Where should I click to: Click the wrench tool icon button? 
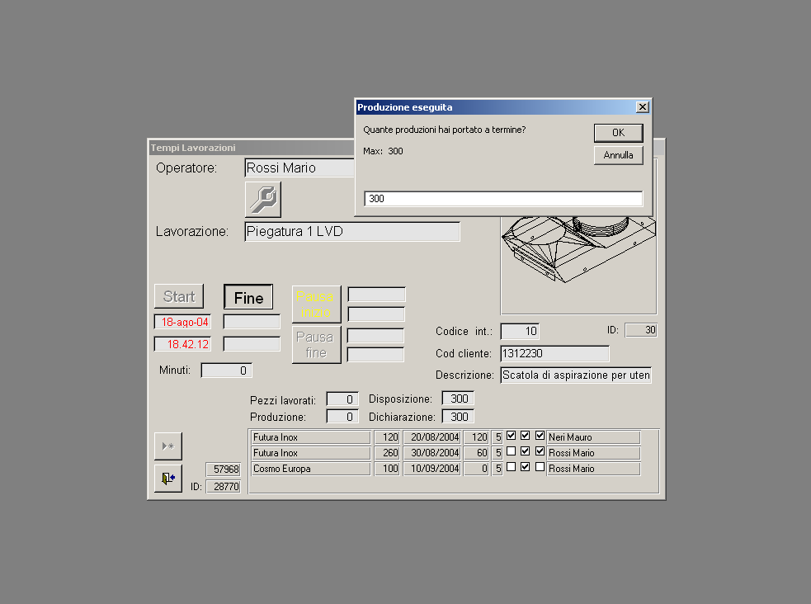coord(262,199)
